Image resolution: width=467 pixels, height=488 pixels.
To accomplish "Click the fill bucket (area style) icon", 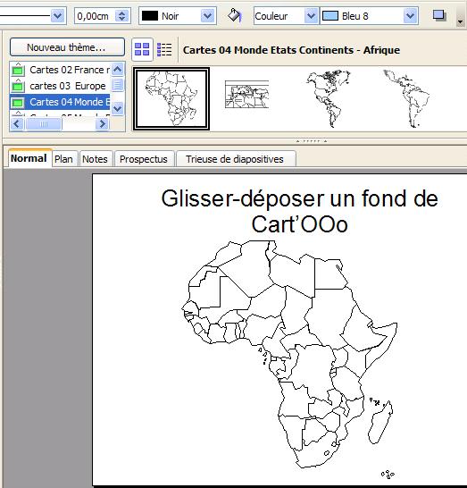I will 234,15.
